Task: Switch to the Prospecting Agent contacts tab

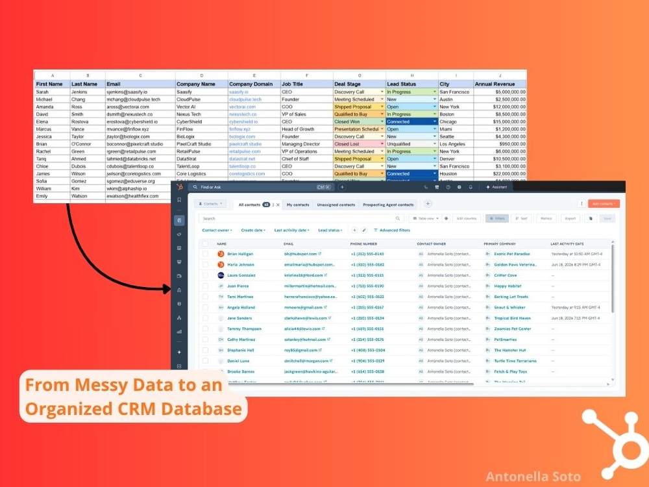Action: (x=388, y=205)
